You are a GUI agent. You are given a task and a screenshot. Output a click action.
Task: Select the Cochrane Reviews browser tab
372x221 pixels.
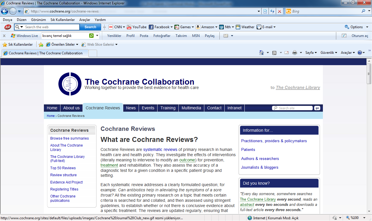[x=45, y=53]
